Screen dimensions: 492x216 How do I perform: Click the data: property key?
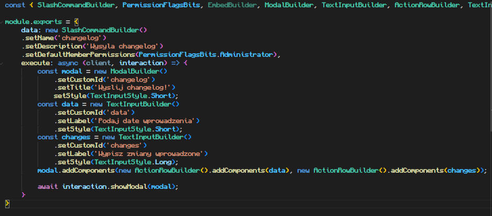point(31,30)
